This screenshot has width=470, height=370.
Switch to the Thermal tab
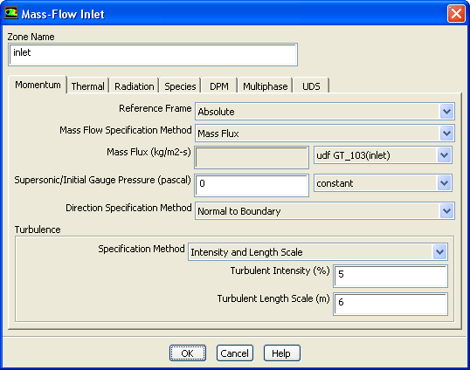pos(88,86)
